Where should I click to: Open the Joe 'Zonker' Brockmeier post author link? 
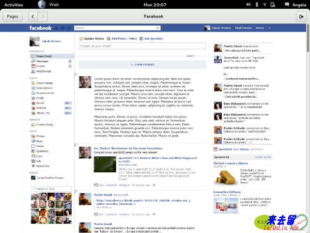110,148
